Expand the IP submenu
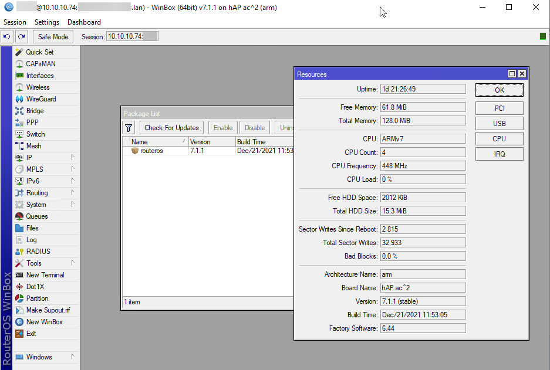The image size is (550, 370). coord(73,158)
